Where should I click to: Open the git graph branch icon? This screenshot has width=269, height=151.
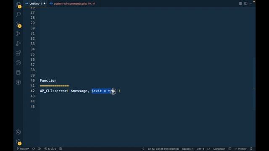coord(18,34)
